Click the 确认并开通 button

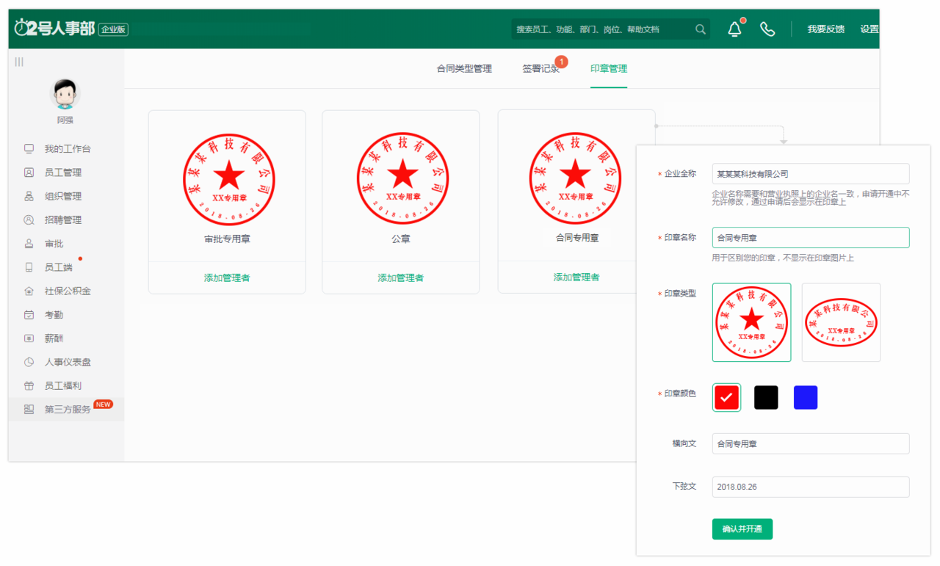pyautogui.click(x=742, y=529)
